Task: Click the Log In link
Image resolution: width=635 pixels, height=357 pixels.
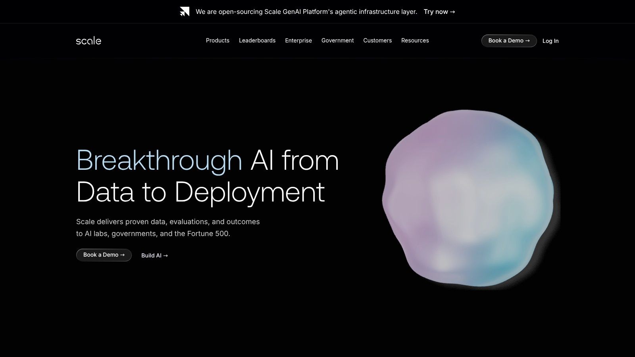Action: 550,41
